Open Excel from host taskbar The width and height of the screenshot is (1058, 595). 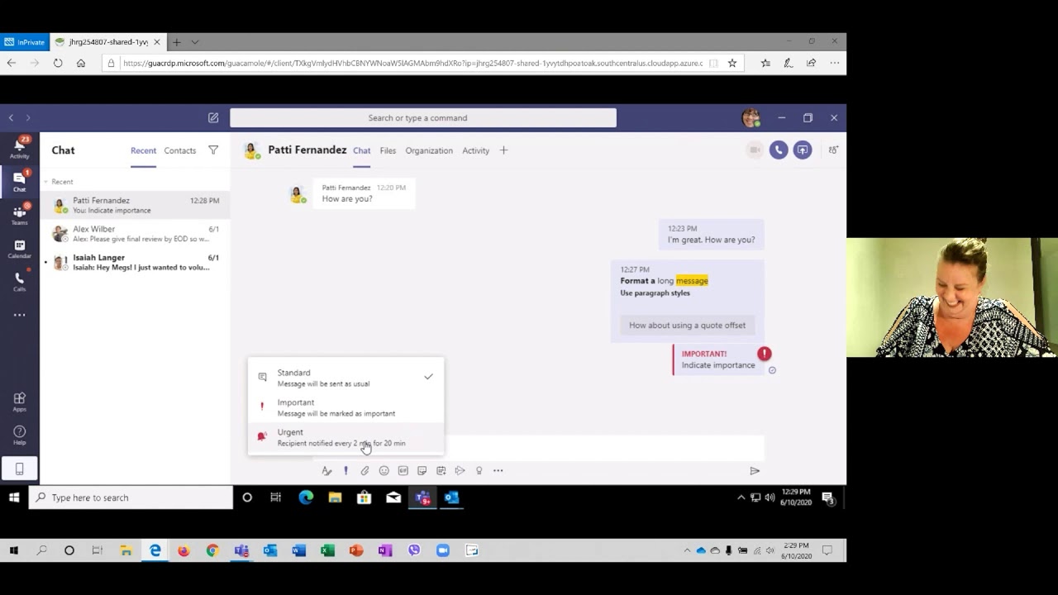[327, 550]
